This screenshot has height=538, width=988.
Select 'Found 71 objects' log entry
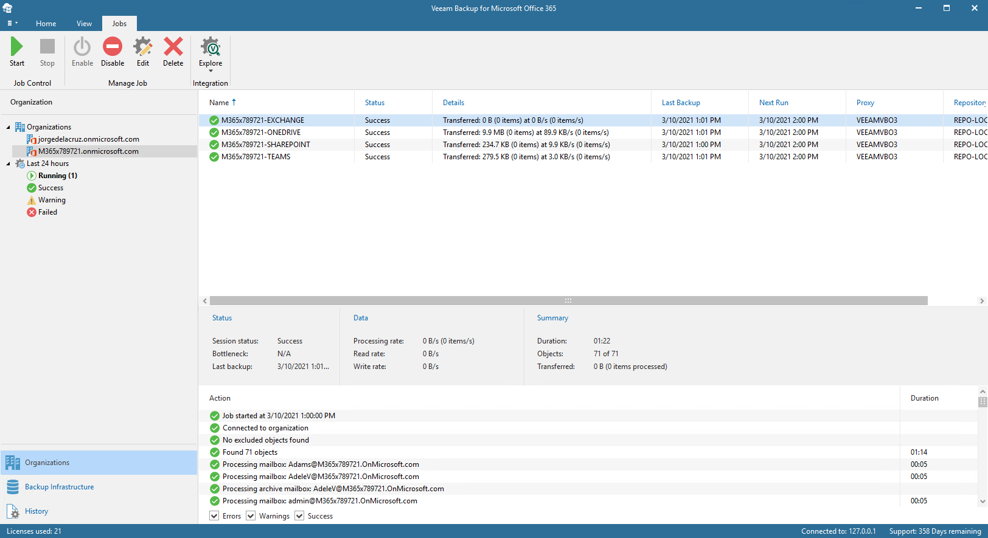pyautogui.click(x=588, y=452)
